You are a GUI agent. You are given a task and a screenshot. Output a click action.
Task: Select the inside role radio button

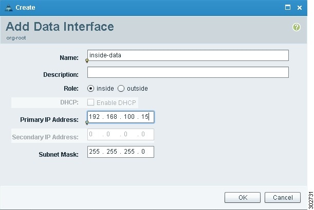coord(91,89)
